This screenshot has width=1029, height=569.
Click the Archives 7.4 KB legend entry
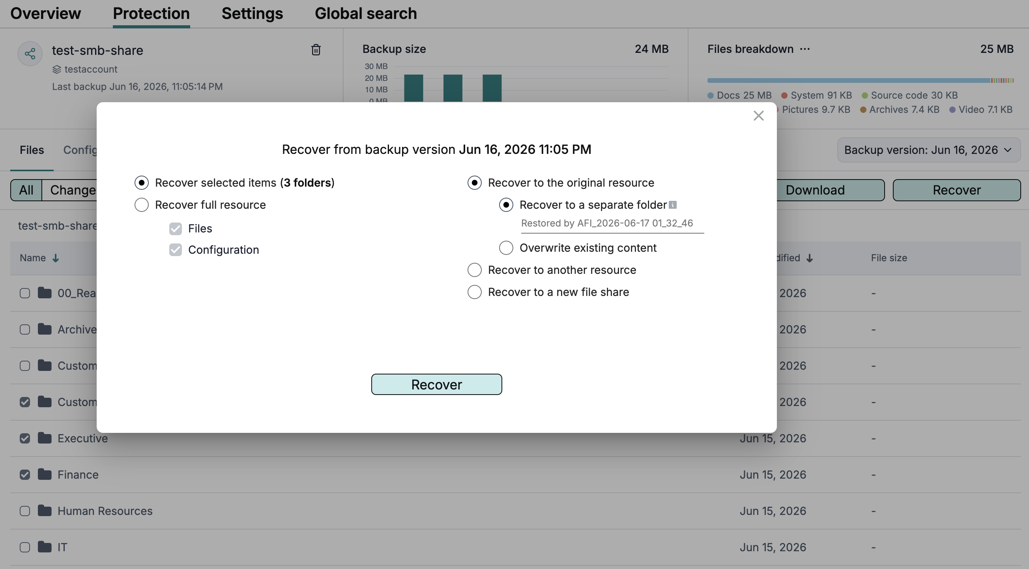[900, 109]
